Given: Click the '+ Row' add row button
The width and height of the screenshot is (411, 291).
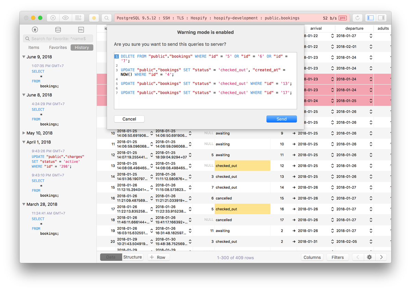Looking at the screenshot, I should tap(159, 257).
